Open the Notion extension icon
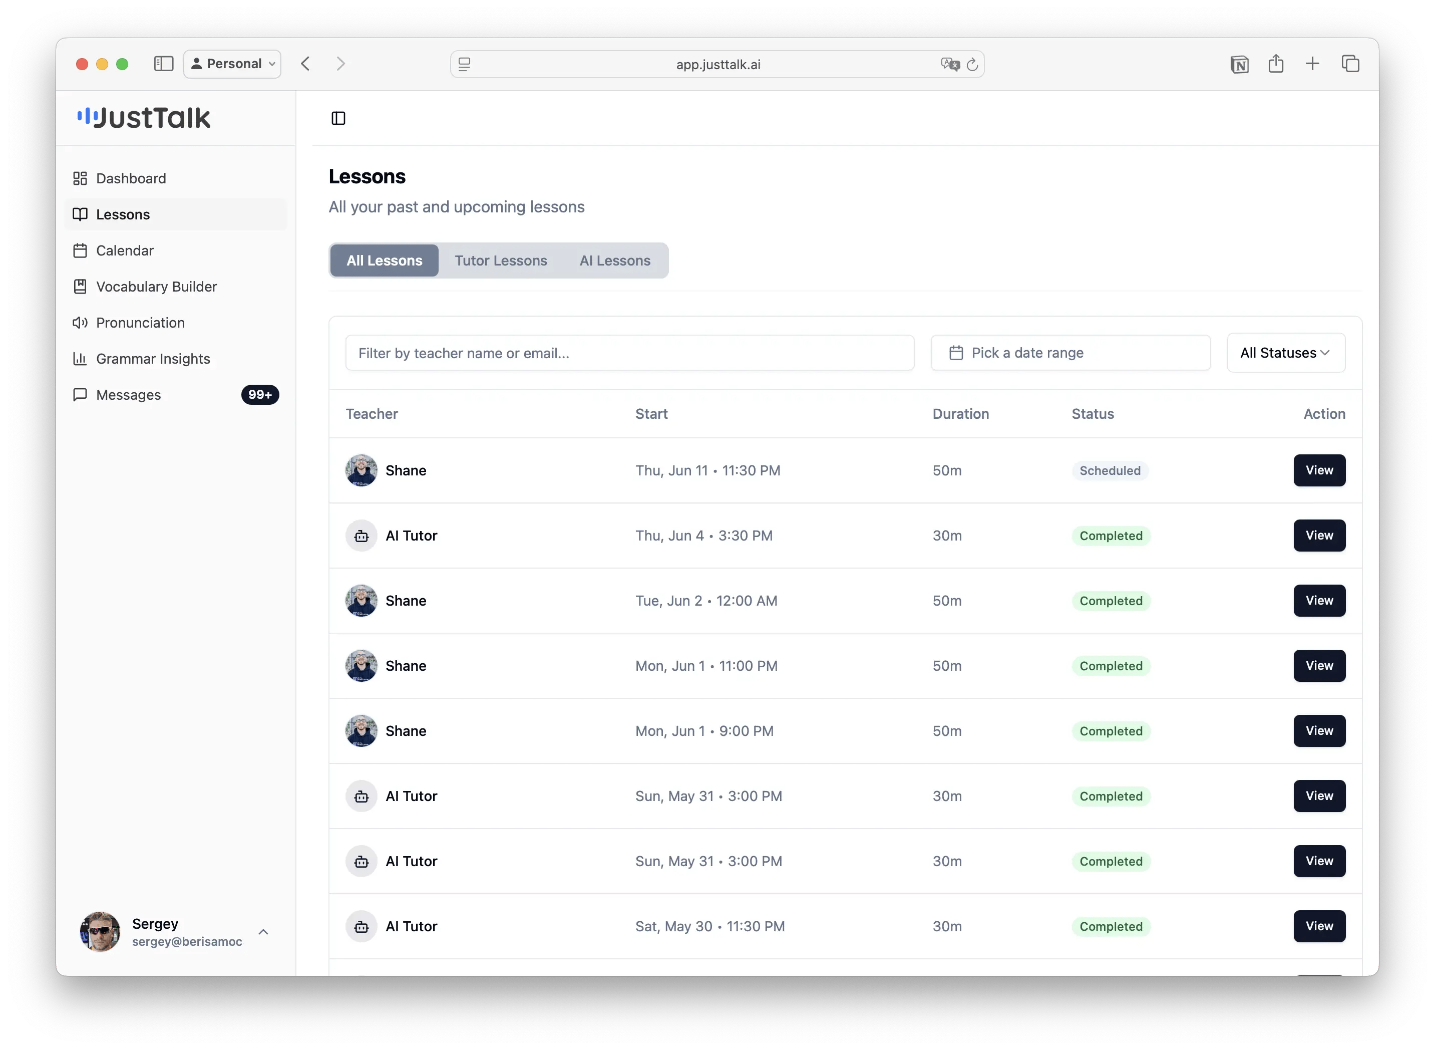This screenshot has height=1050, width=1435. pos(1239,64)
